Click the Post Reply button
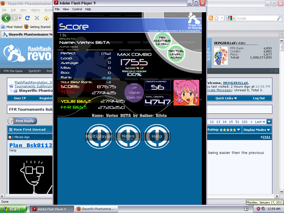The height and width of the screenshot is (213, 284). 22,121
